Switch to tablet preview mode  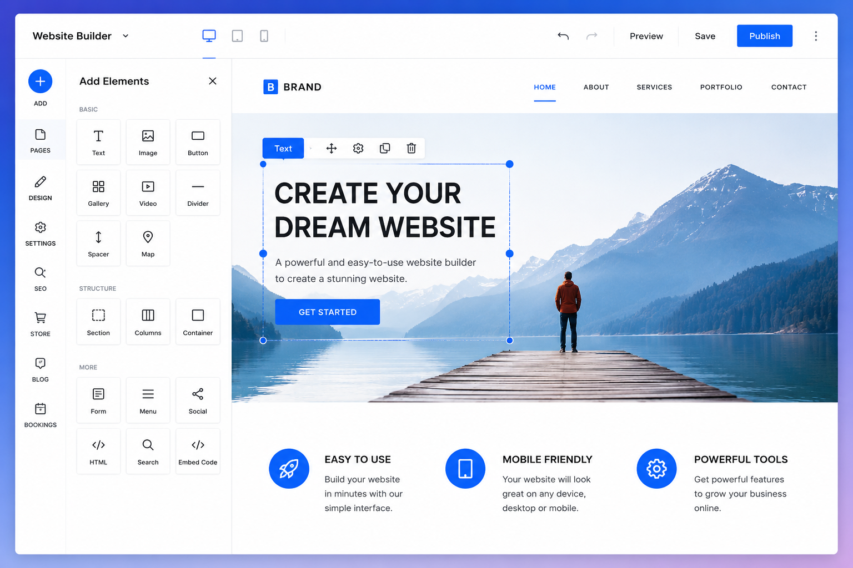[237, 36]
